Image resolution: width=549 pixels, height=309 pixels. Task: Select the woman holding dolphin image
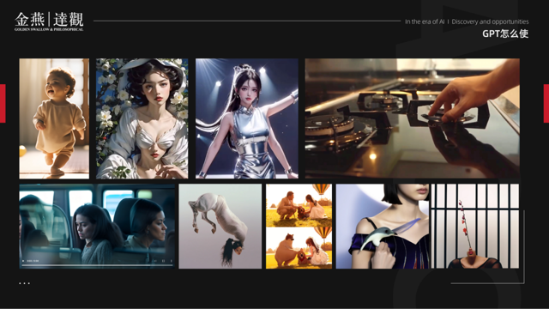(x=383, y=227)
